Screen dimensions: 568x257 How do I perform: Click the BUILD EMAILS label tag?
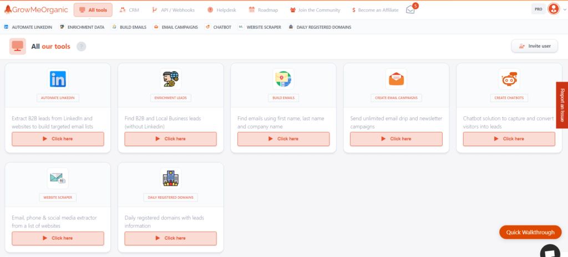point(283,97)
